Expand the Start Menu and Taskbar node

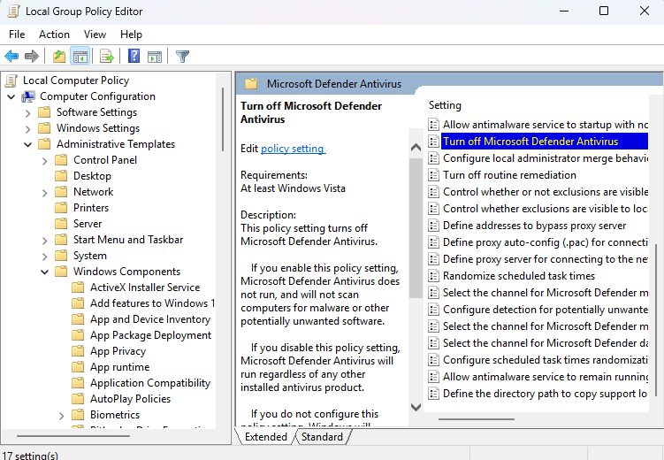click(44, 241)
